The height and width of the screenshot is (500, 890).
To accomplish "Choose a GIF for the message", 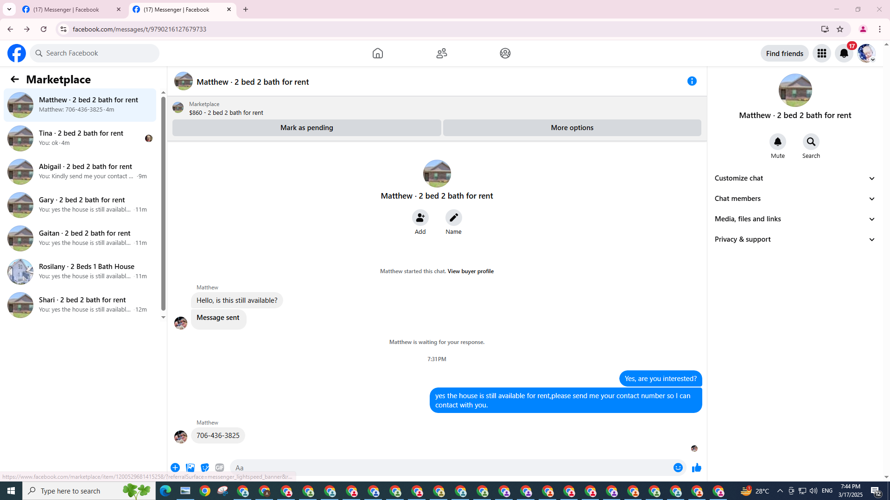I will 220,468.
